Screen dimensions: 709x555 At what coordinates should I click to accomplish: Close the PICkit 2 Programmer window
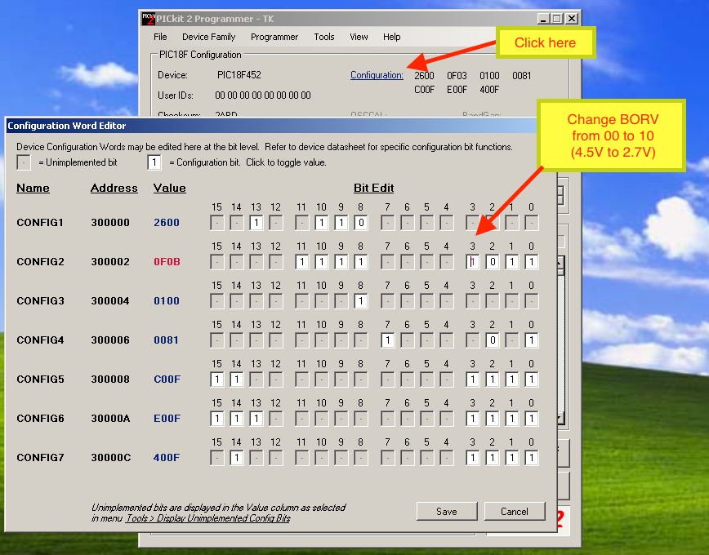pos(572,19)
